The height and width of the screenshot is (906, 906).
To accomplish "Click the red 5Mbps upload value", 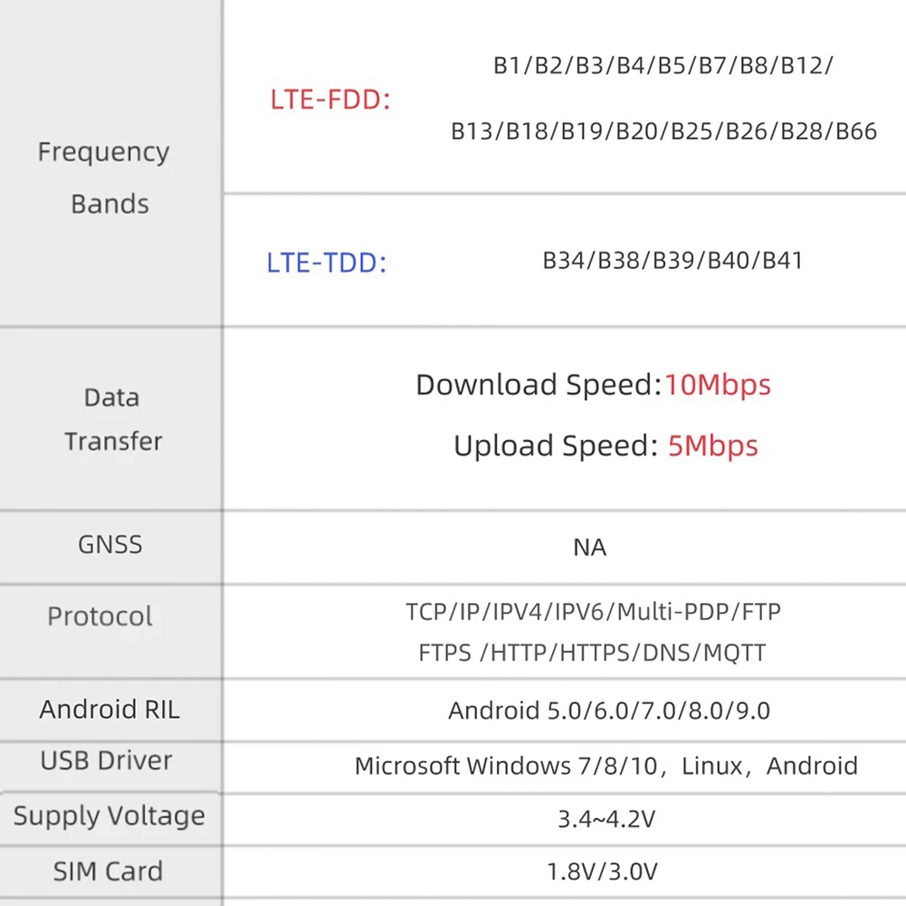I will pos(712,445).
